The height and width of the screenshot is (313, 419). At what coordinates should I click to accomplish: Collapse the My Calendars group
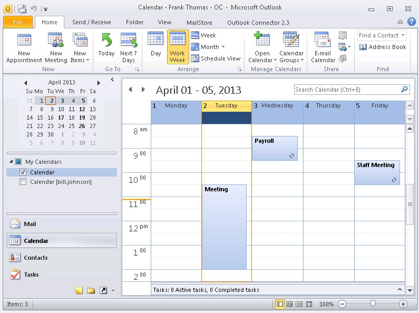tap(11, 162)
